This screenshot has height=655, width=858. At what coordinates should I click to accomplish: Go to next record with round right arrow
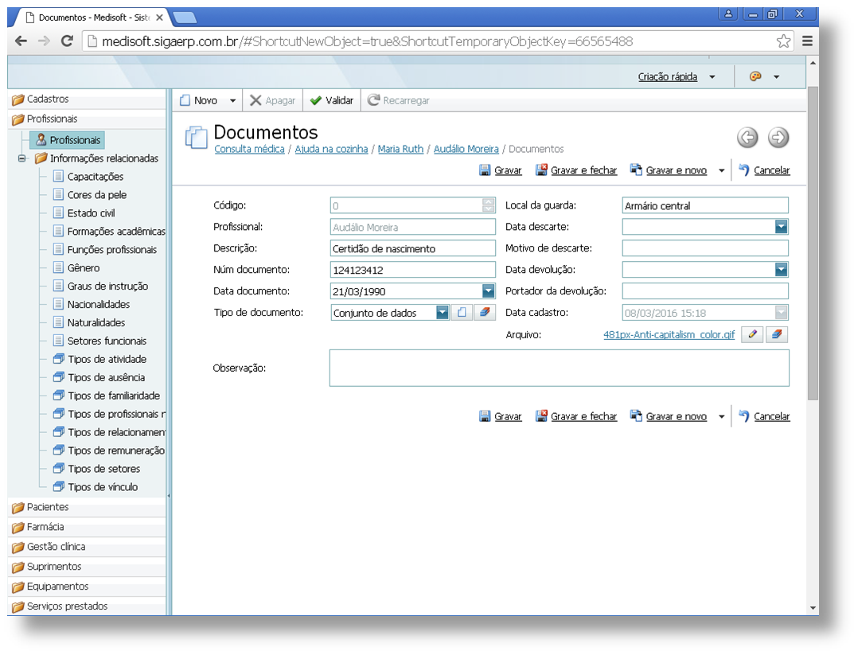pyautogui.click(x=778, y=138)
